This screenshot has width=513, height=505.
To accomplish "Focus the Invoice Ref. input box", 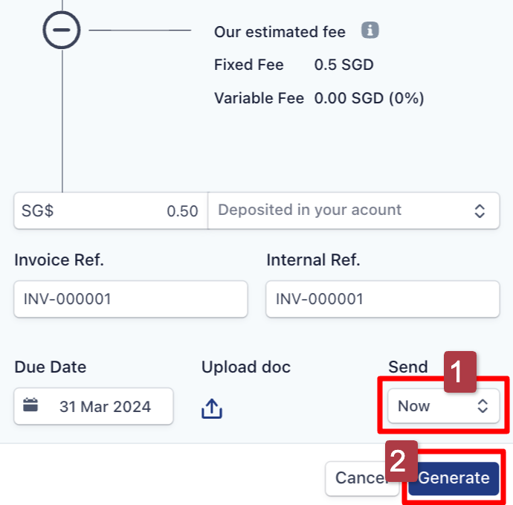I will click(x=130, y=299).
